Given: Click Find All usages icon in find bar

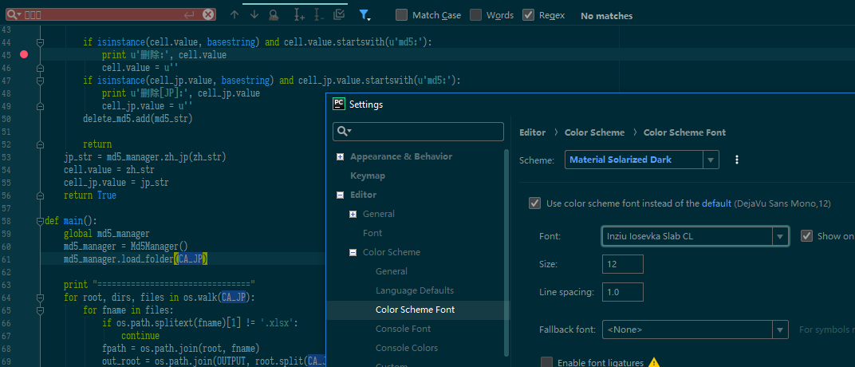Looking at the screenshot, I should point(274,15).
